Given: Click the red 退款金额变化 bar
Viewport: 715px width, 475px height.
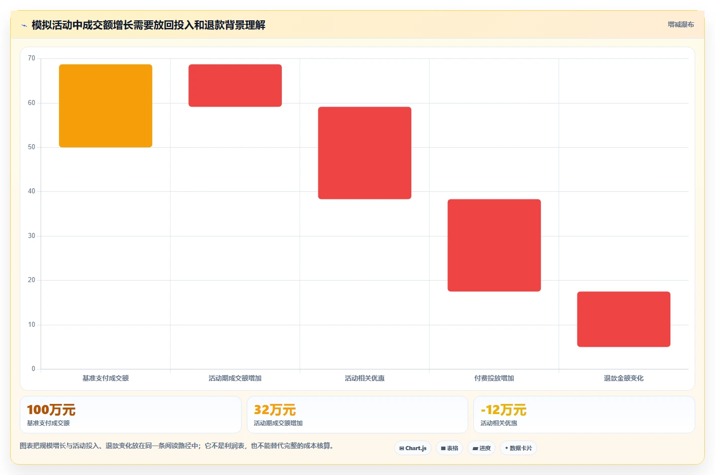Looking at the screenshot, I should 624,319.
